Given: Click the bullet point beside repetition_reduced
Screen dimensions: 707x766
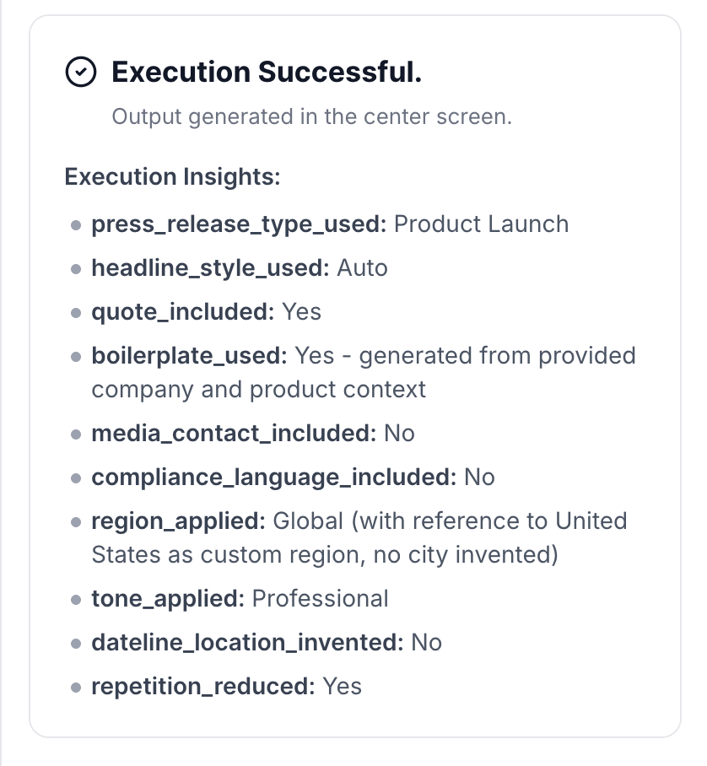Looking at the screenshot, I should 76,688.
